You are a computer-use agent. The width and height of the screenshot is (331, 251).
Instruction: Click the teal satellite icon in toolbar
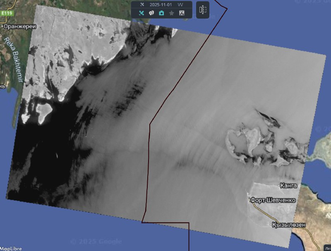141,13
